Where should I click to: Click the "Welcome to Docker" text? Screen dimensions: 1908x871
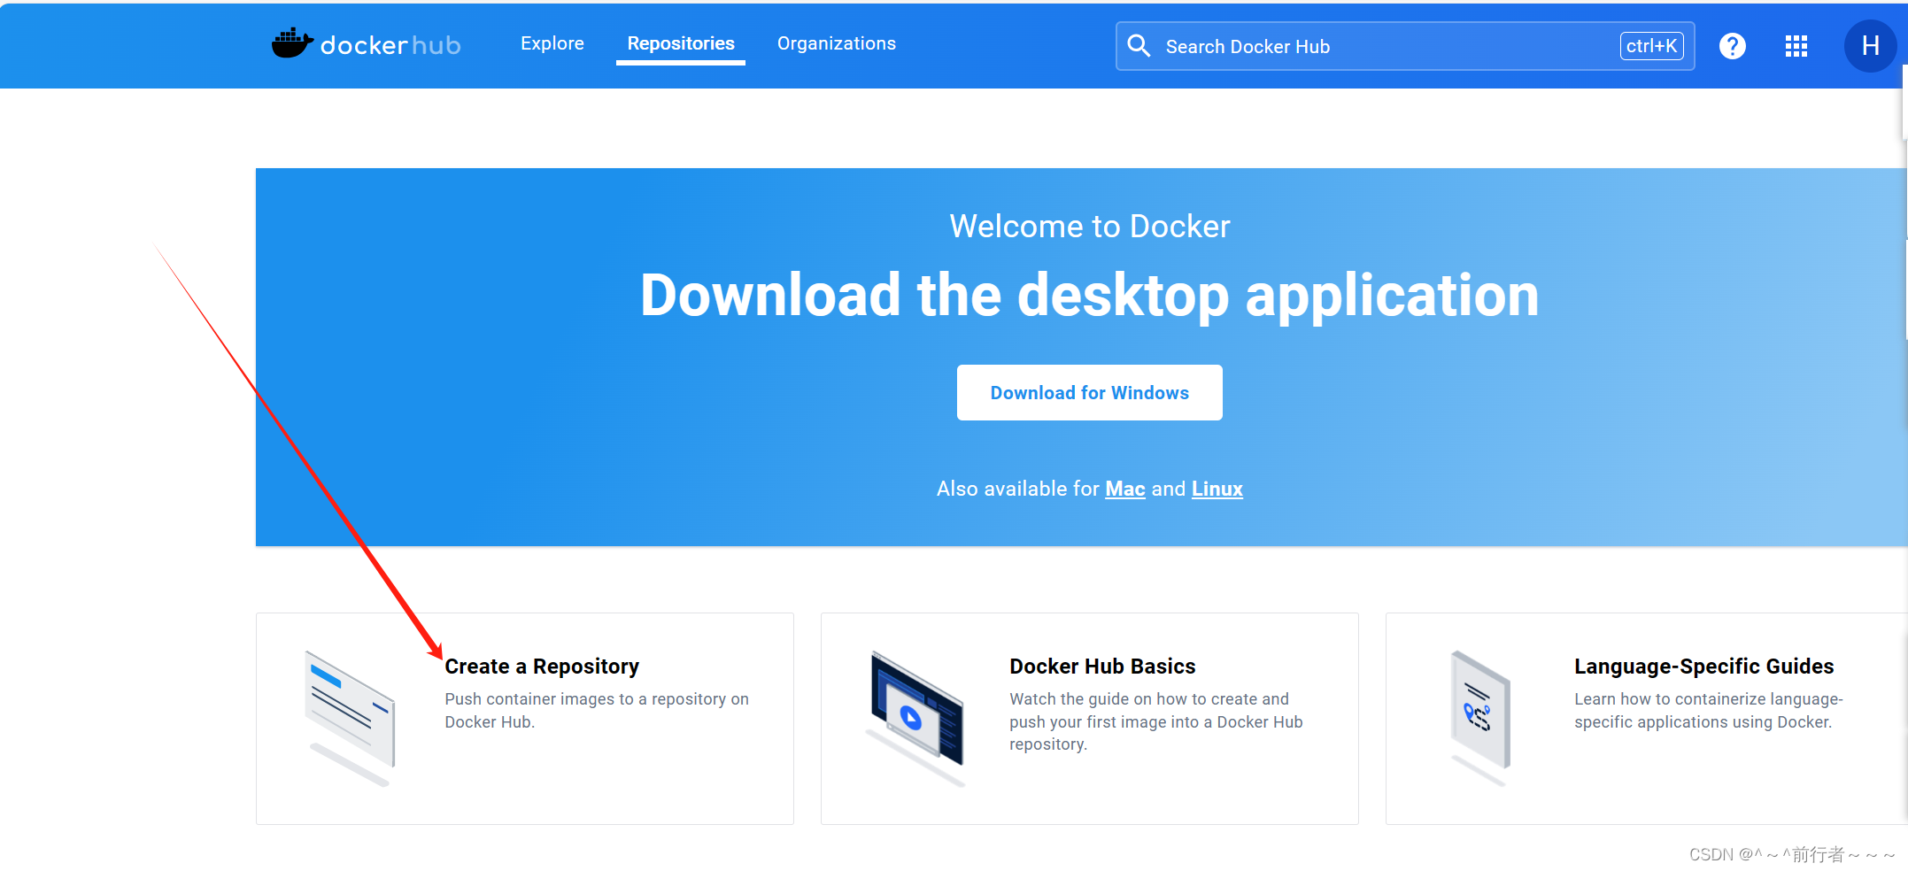tap(1090, 227)
